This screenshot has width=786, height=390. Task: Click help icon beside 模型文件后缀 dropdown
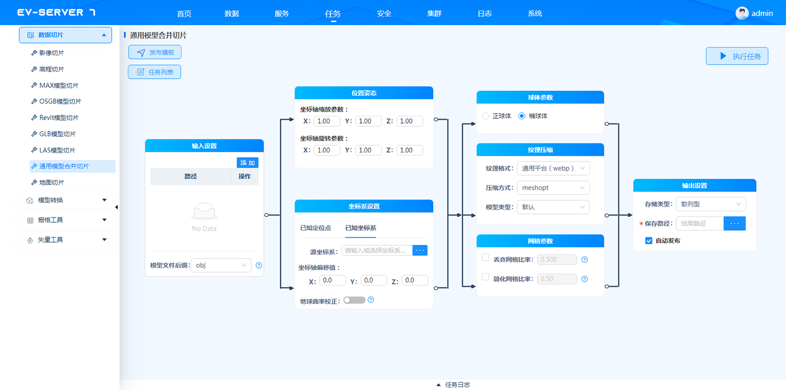pyautogui.click(x=259, y=265)
